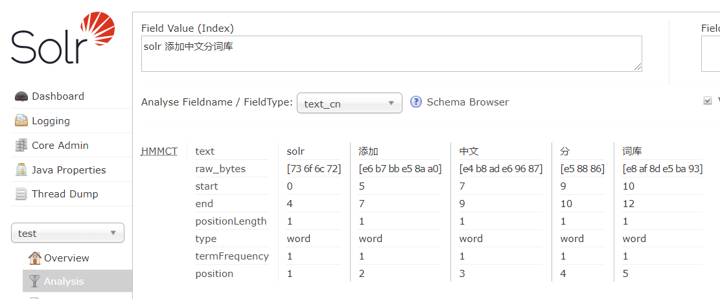Select the Analysis menu item
This screenshot has height=299, width=720.
(x=78, y=281)
